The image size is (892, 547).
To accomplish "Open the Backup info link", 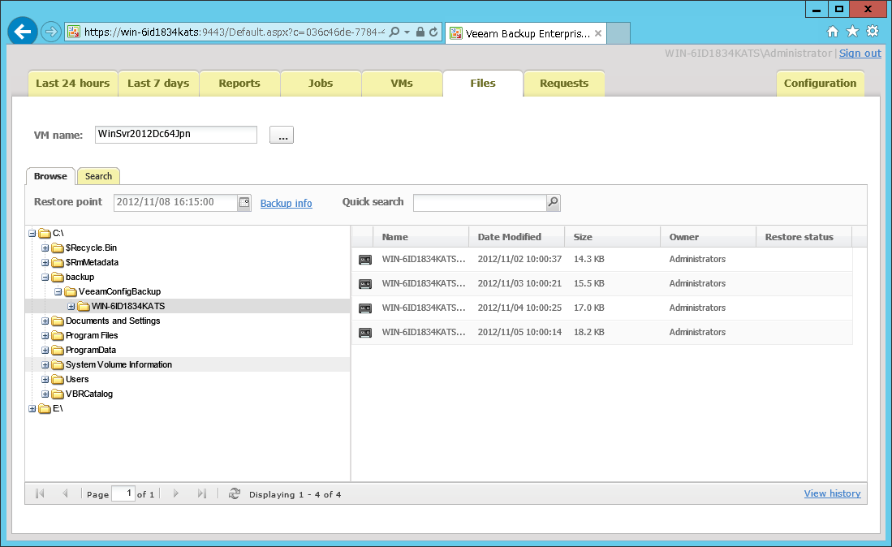I will [287, 203].
